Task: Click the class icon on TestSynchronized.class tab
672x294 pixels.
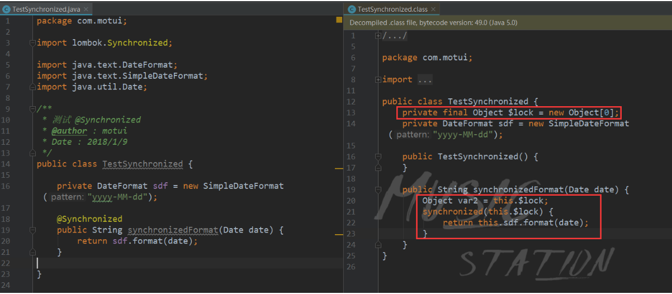Action: [x=352, y=9]
